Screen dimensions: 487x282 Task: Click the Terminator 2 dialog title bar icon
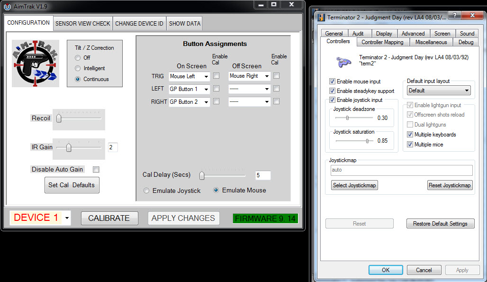point(321,18)
